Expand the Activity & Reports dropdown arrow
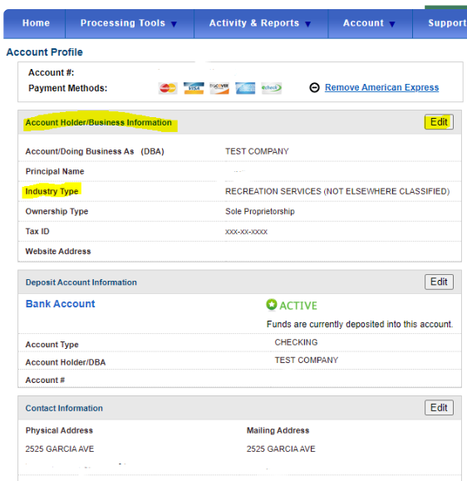This screenshot has height=481, width=467. pyautogui.click(x=308, y=24)
